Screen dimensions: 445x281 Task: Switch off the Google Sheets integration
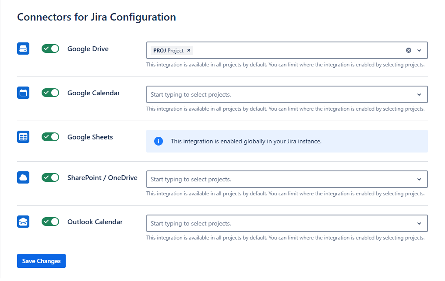50,137
